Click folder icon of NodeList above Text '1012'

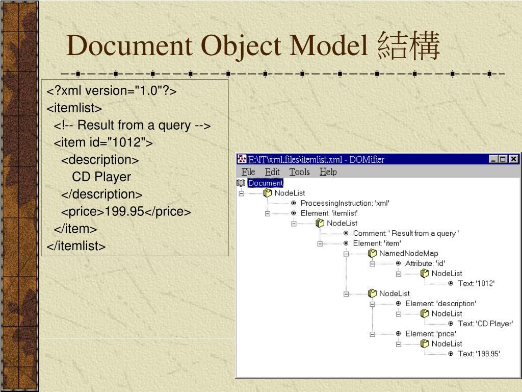pos(425,274)
